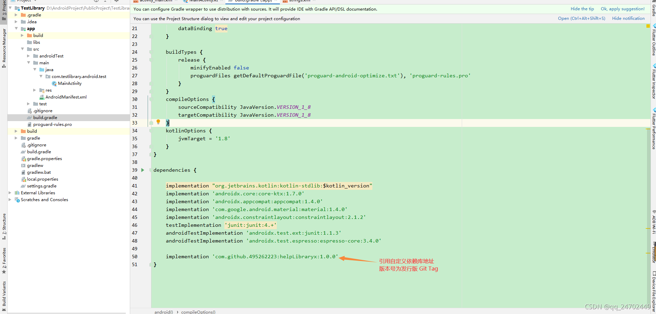Click the settings.gradle elephant icon
The width and height of the screenshot is (656, 314).
tap(23, 186)
